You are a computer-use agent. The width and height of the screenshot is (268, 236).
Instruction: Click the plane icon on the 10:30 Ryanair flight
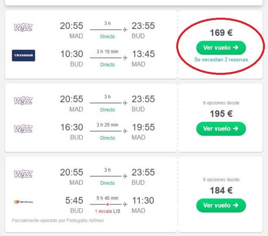click(125, 57)
